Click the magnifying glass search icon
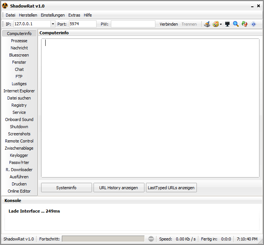264x245 pixels. tap(236, 24)
